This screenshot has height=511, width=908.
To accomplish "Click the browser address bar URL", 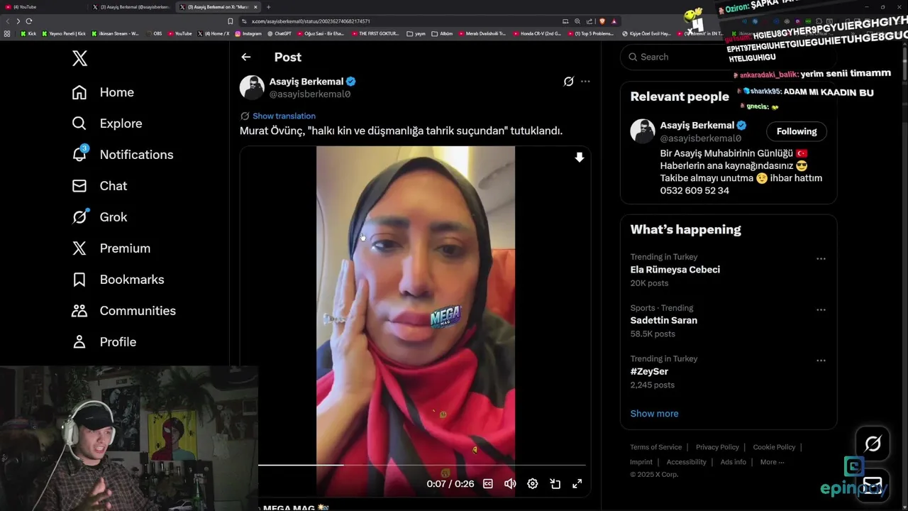I will [x=311, y=21].
